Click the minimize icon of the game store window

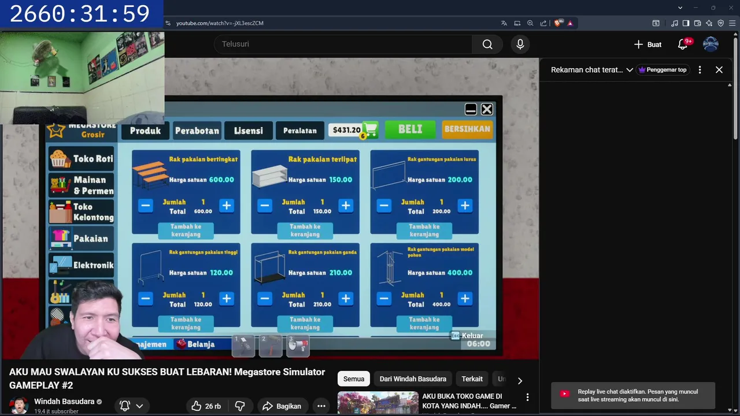click(471, 109)
